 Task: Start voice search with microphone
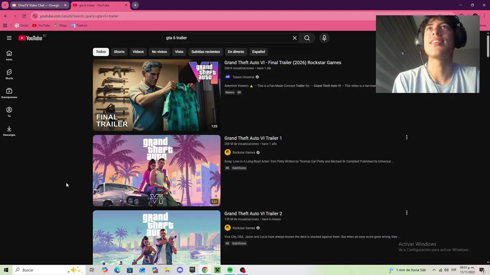click(324, 38)
